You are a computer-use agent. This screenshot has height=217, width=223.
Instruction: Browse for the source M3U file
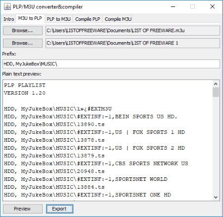click(23, 31)
